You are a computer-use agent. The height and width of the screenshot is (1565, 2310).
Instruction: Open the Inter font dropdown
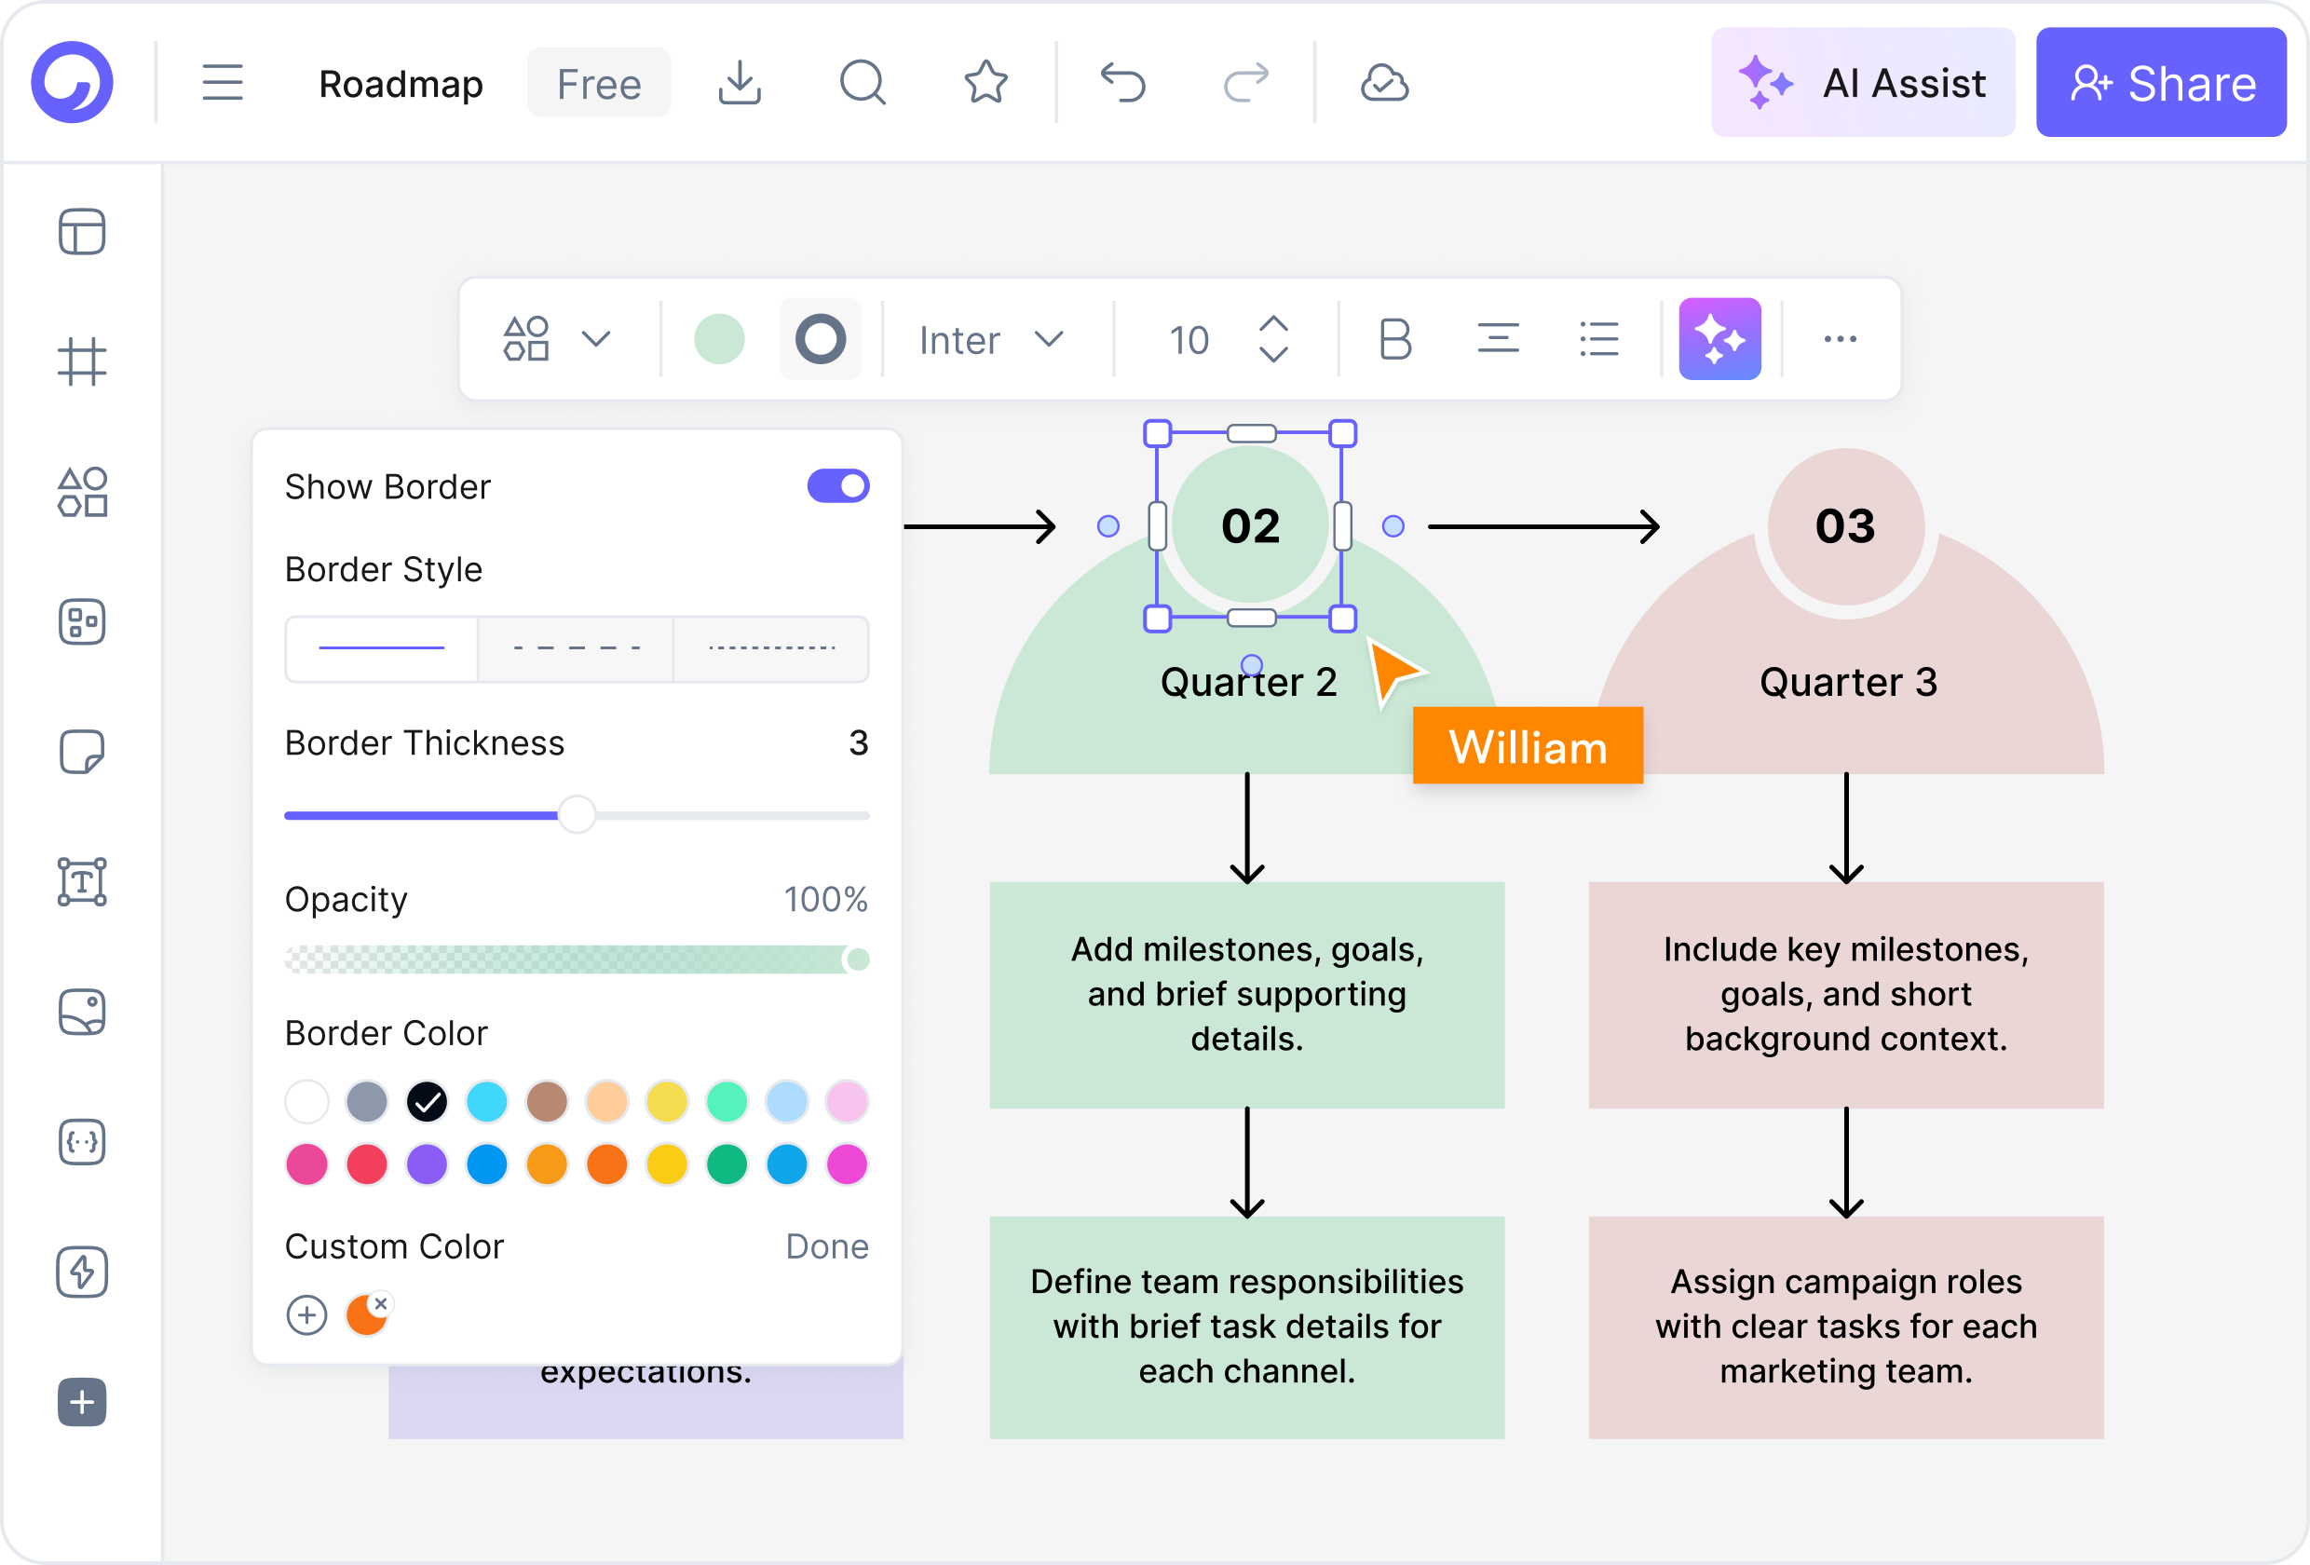(992, 340)
